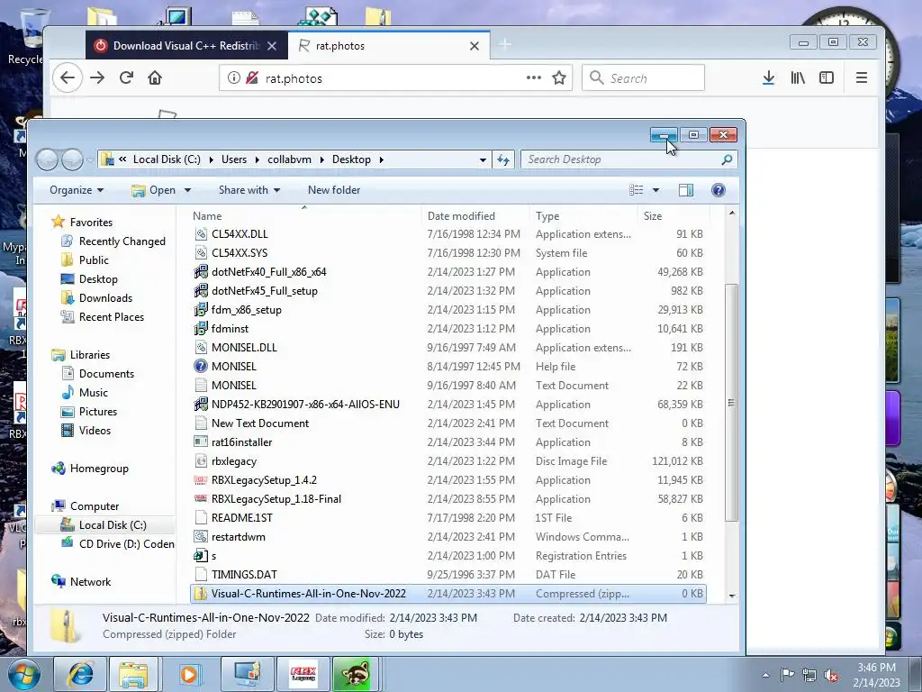
Task: Switch to Download Visual C++ Redistributable tab
Action: (x=186, y=46)
